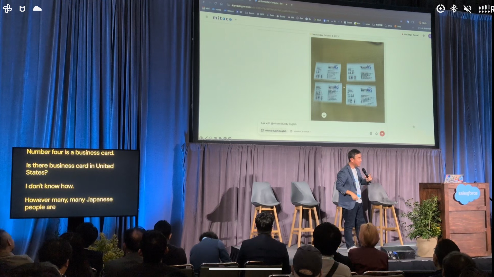The width and height of the screenshot is (494, 277).
Task: Click the scroll-down arrow on image
Action: point(324,115)
